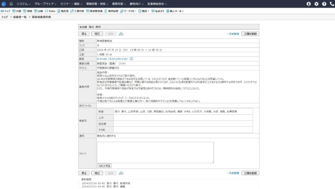
Task: Open the bottom 未読管理 link
Action: click(x=233, y=173)
